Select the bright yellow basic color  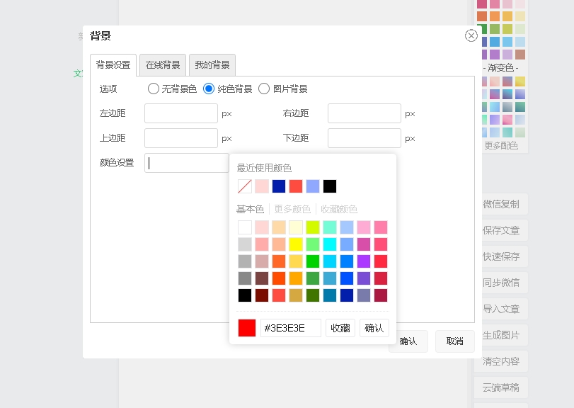tap(296, 244)
